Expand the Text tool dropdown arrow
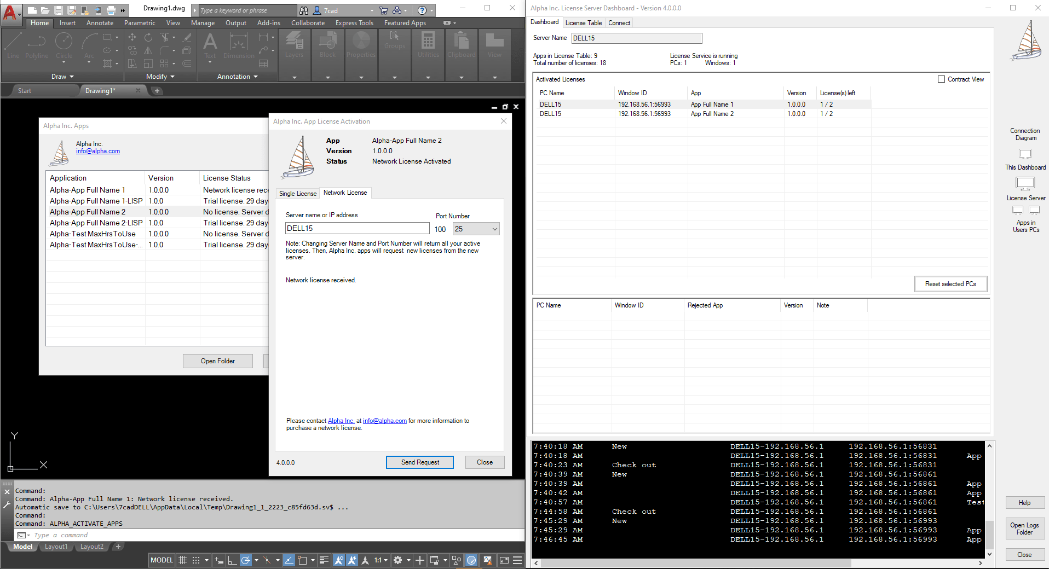 (x=210, y=62)
